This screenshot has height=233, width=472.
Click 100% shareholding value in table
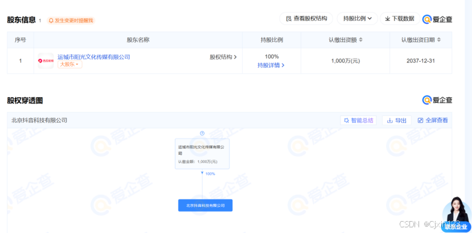(x=272, y=56)
